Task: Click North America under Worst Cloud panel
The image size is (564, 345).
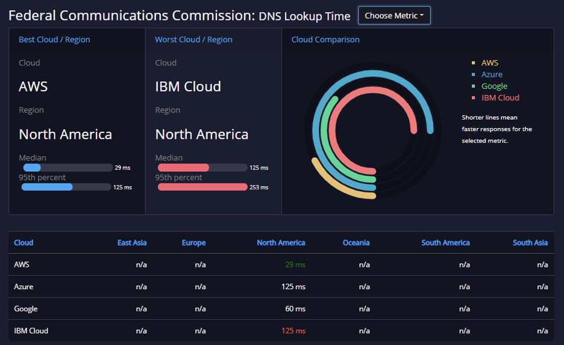Action: click(201, 135)
